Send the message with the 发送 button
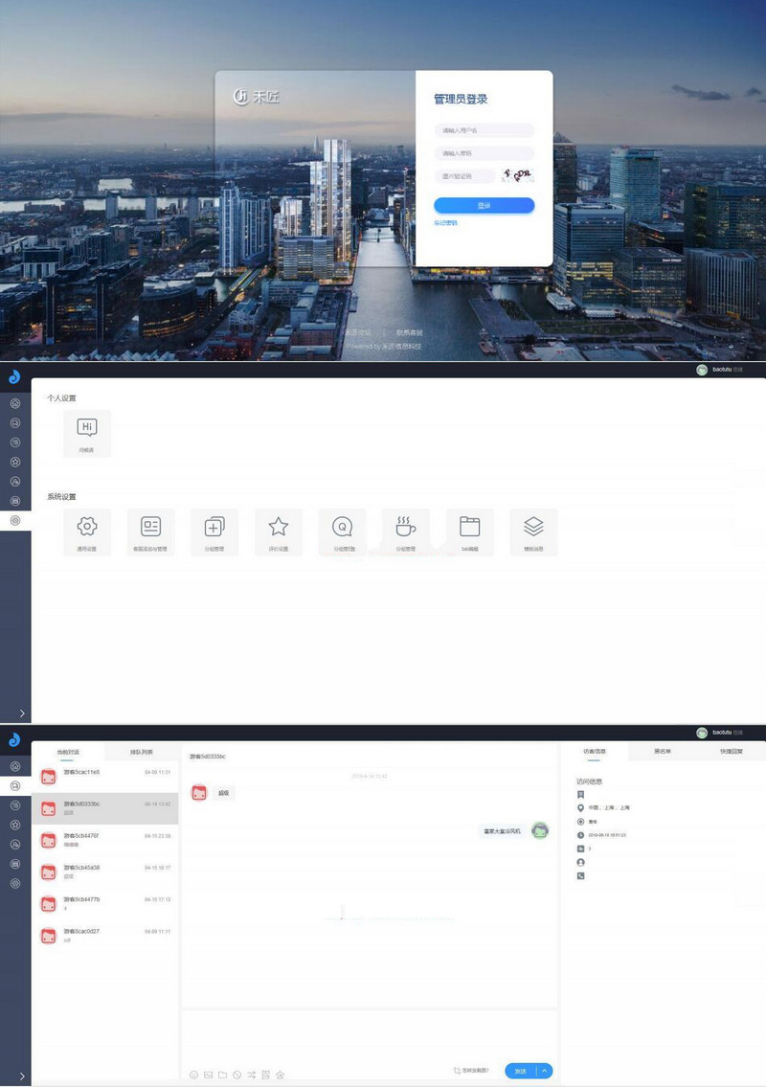The image size is (766, 1087). pyautogui.click(x=521, y=1071)
